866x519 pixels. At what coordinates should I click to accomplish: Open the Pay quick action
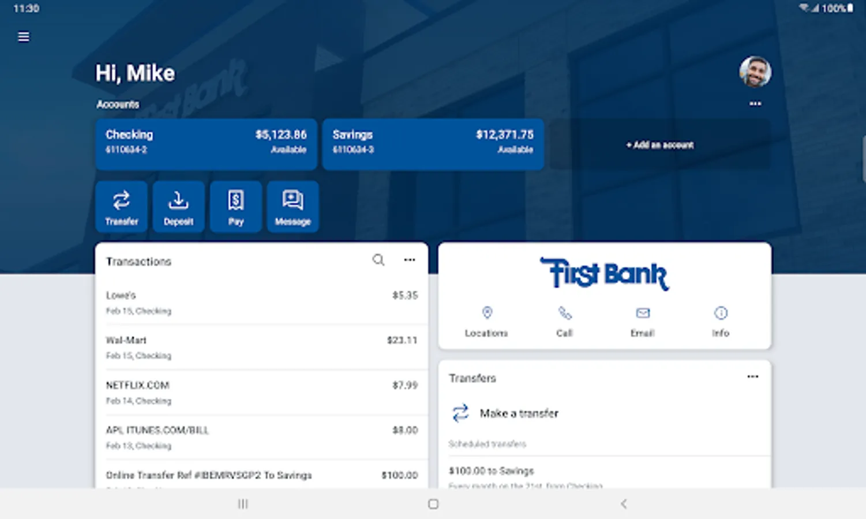236,206
